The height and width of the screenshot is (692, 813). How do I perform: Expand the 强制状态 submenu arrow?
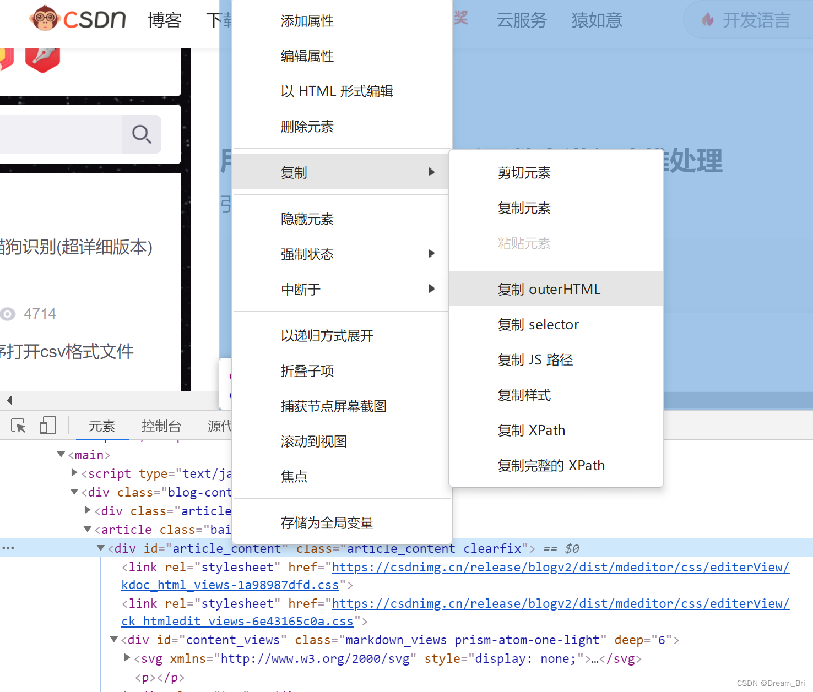click(x=431, y=254)
